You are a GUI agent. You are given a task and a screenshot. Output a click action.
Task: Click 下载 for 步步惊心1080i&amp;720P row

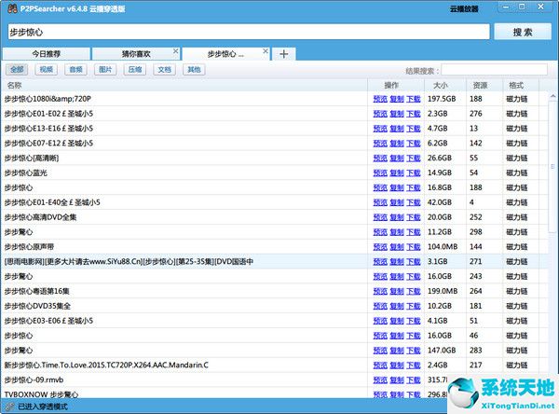coord(414,99)
